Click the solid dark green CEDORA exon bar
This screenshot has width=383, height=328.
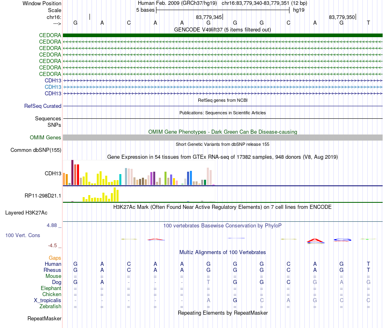(223, 35)
